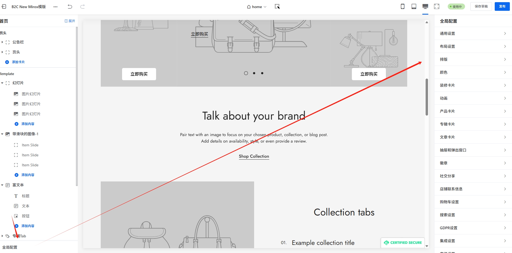Click the redo arrow icon

[83, 6]
